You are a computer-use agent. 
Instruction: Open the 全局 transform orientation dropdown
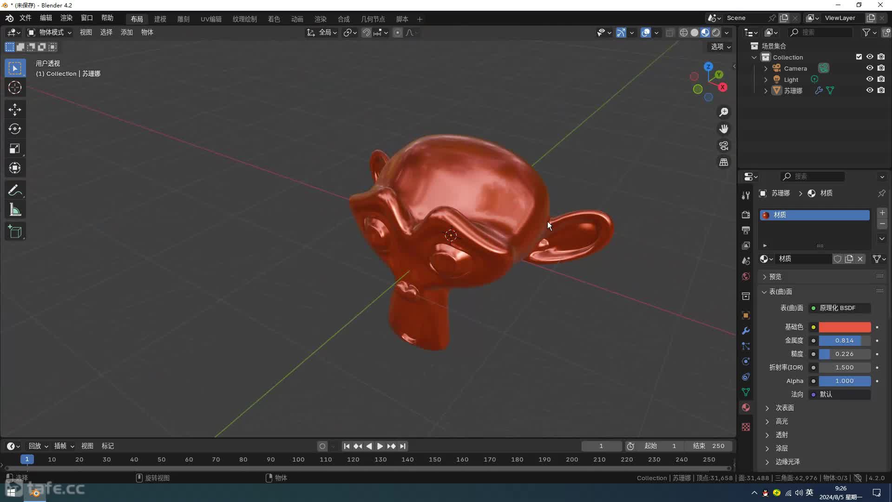point(322,33)
